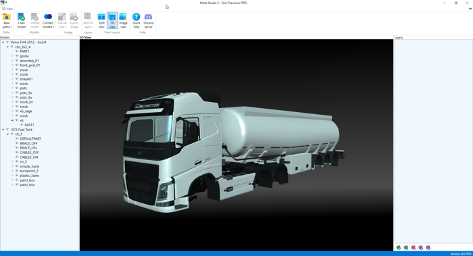The width and height of the screenshot is (473, 256).
Task: Open the Base paths menu
Action: (x=7, y=21)
